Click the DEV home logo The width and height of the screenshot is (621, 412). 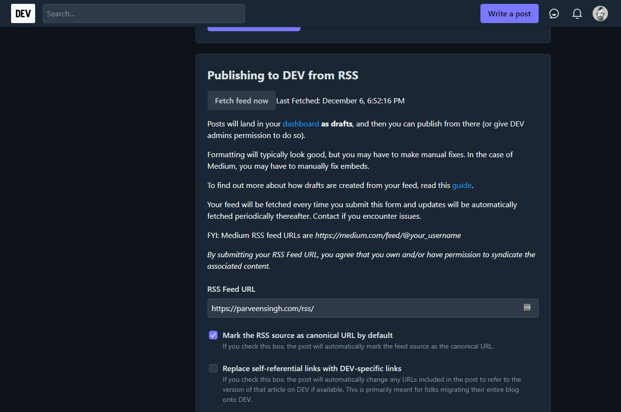coord(23,13)
